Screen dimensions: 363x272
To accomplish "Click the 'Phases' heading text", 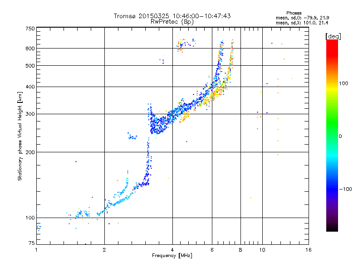I will coord(294,13).
